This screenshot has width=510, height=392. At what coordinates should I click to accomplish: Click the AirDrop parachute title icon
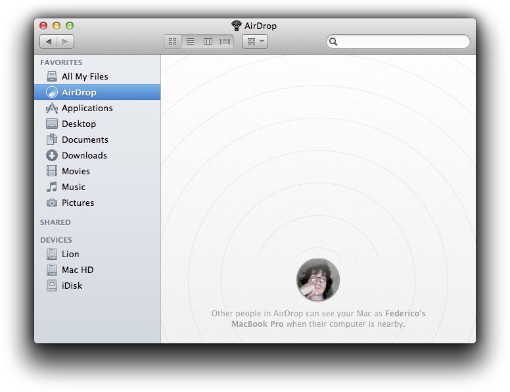(237, 26)
